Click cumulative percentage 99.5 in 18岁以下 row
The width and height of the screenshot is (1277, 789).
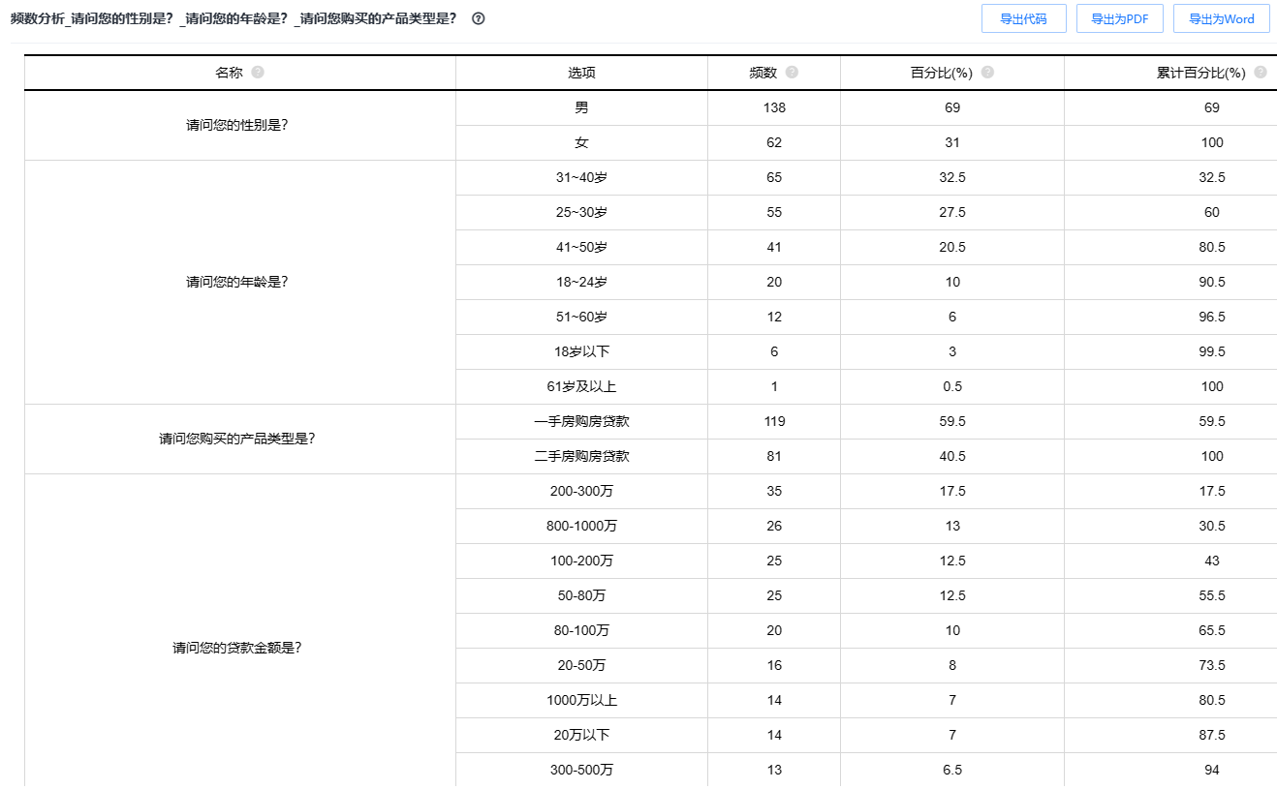click(x=1212, y=351)
